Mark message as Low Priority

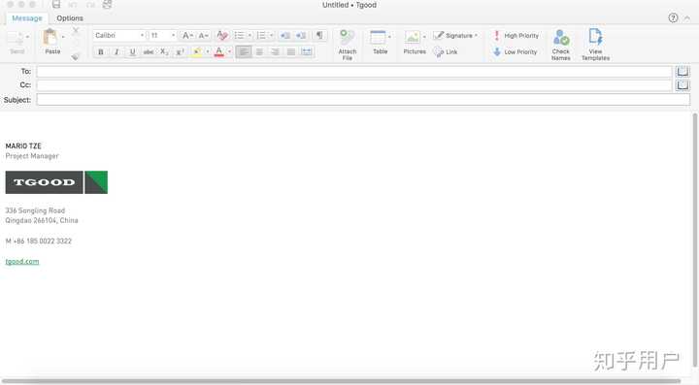point(515,52)
